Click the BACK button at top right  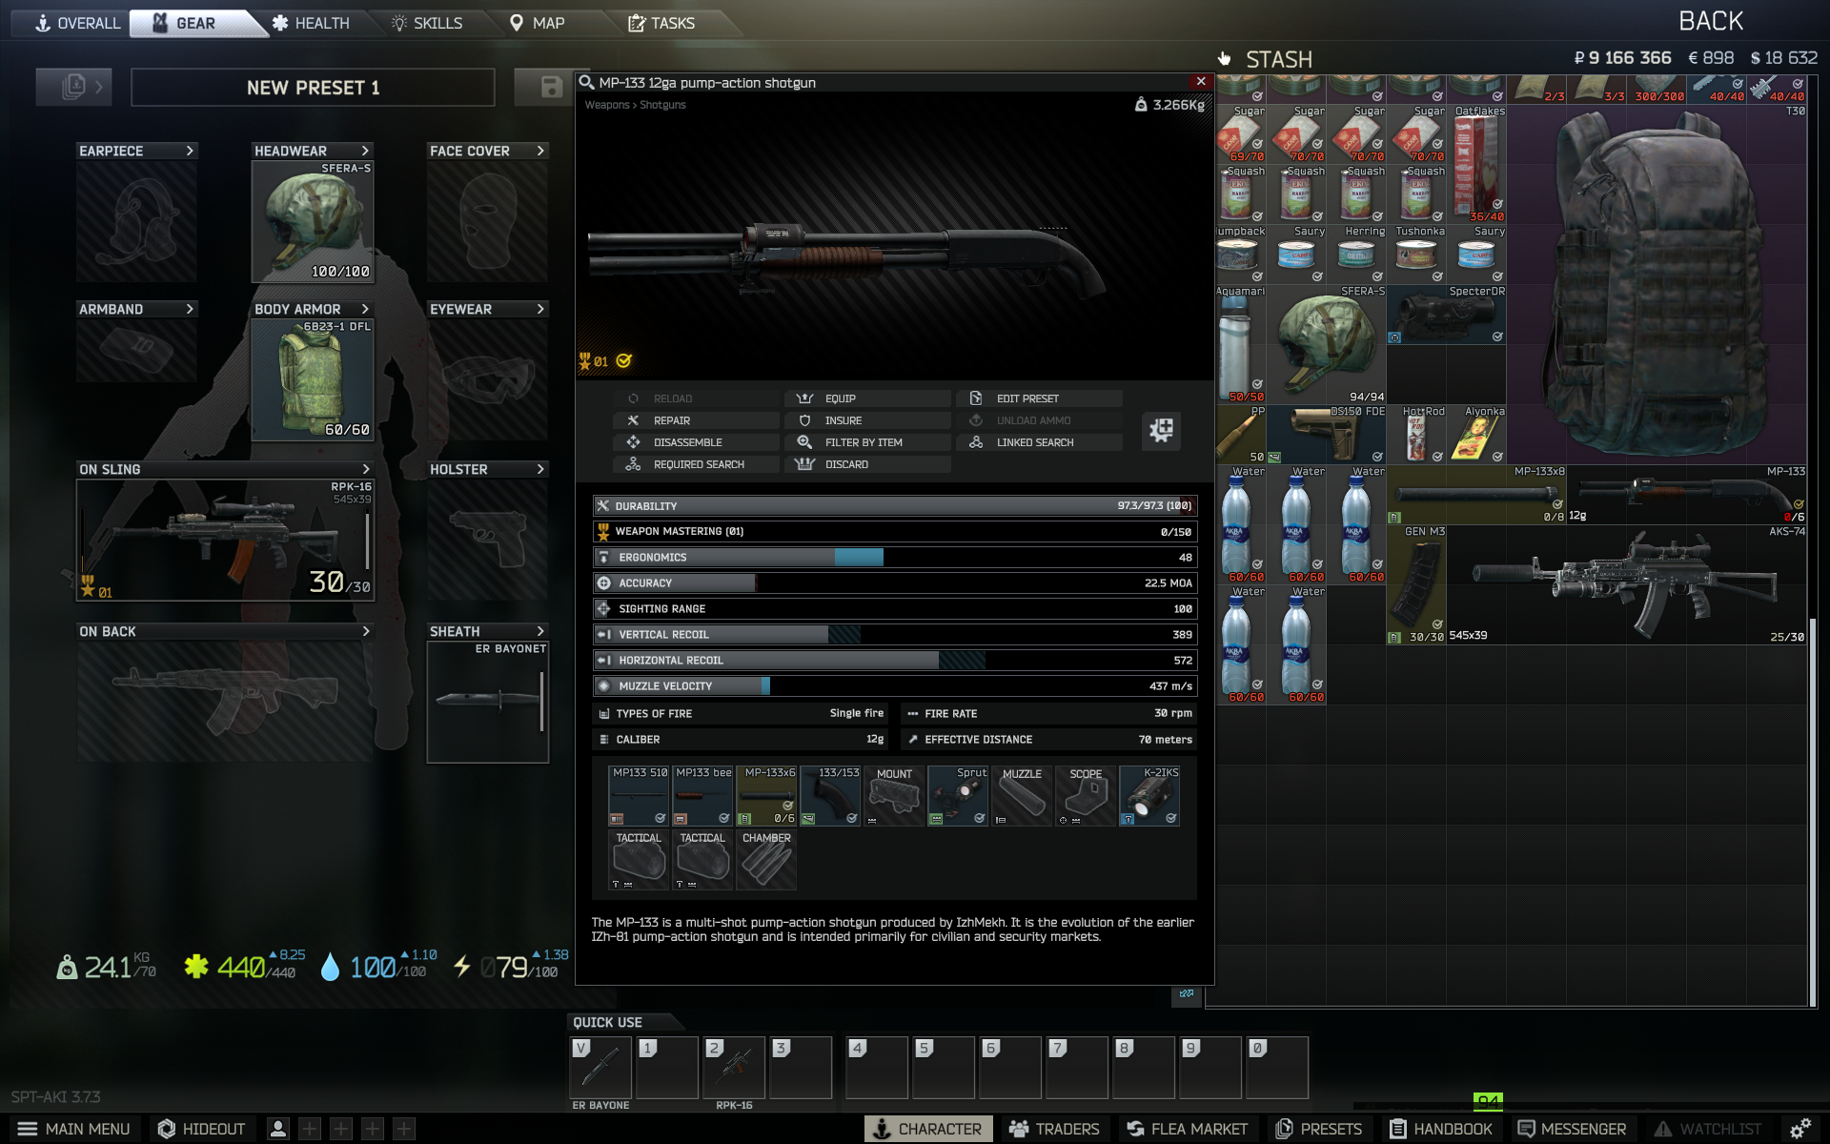pyautogui.click(x=1710, y=21)
